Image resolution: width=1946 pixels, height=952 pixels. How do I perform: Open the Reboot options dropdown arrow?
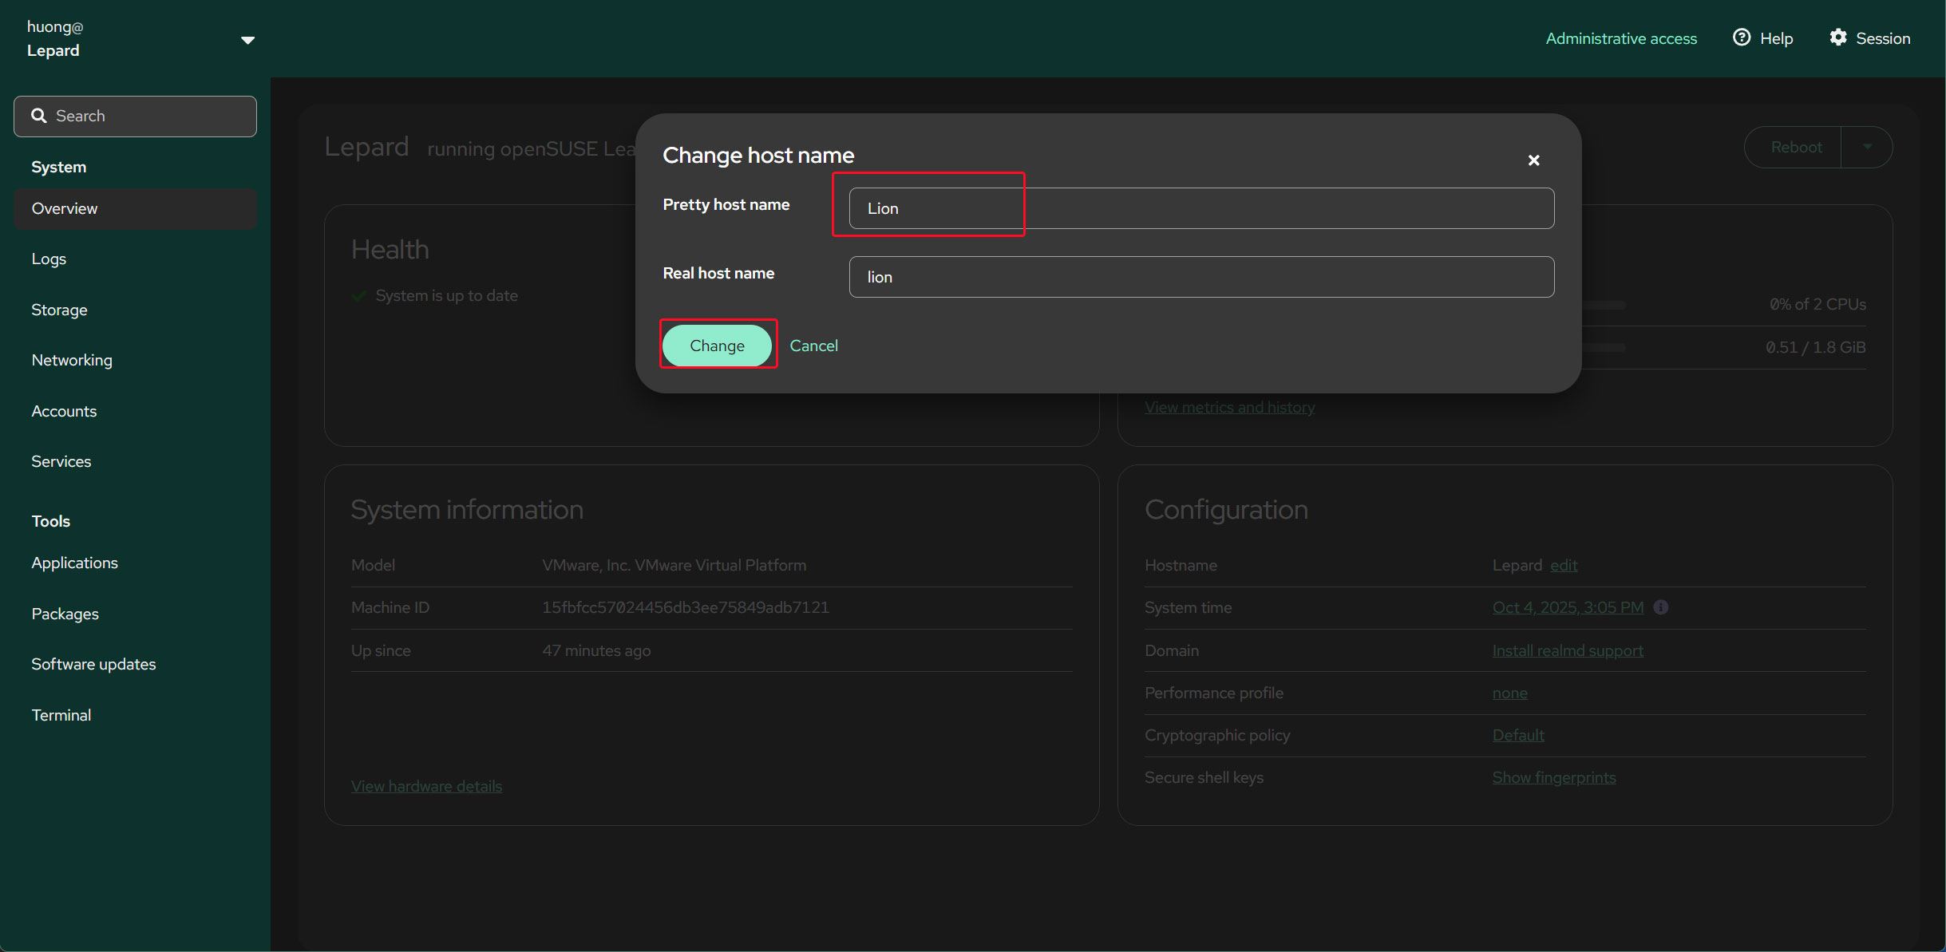(x=1867, y=147)
